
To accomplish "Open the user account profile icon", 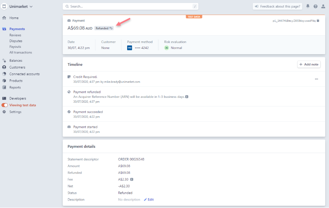I will pos(323,6).
